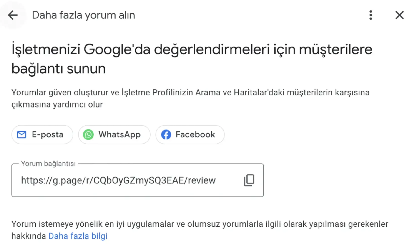Click the green WhatsApp logo icon
414x249 pixels.
pos(88,135)
